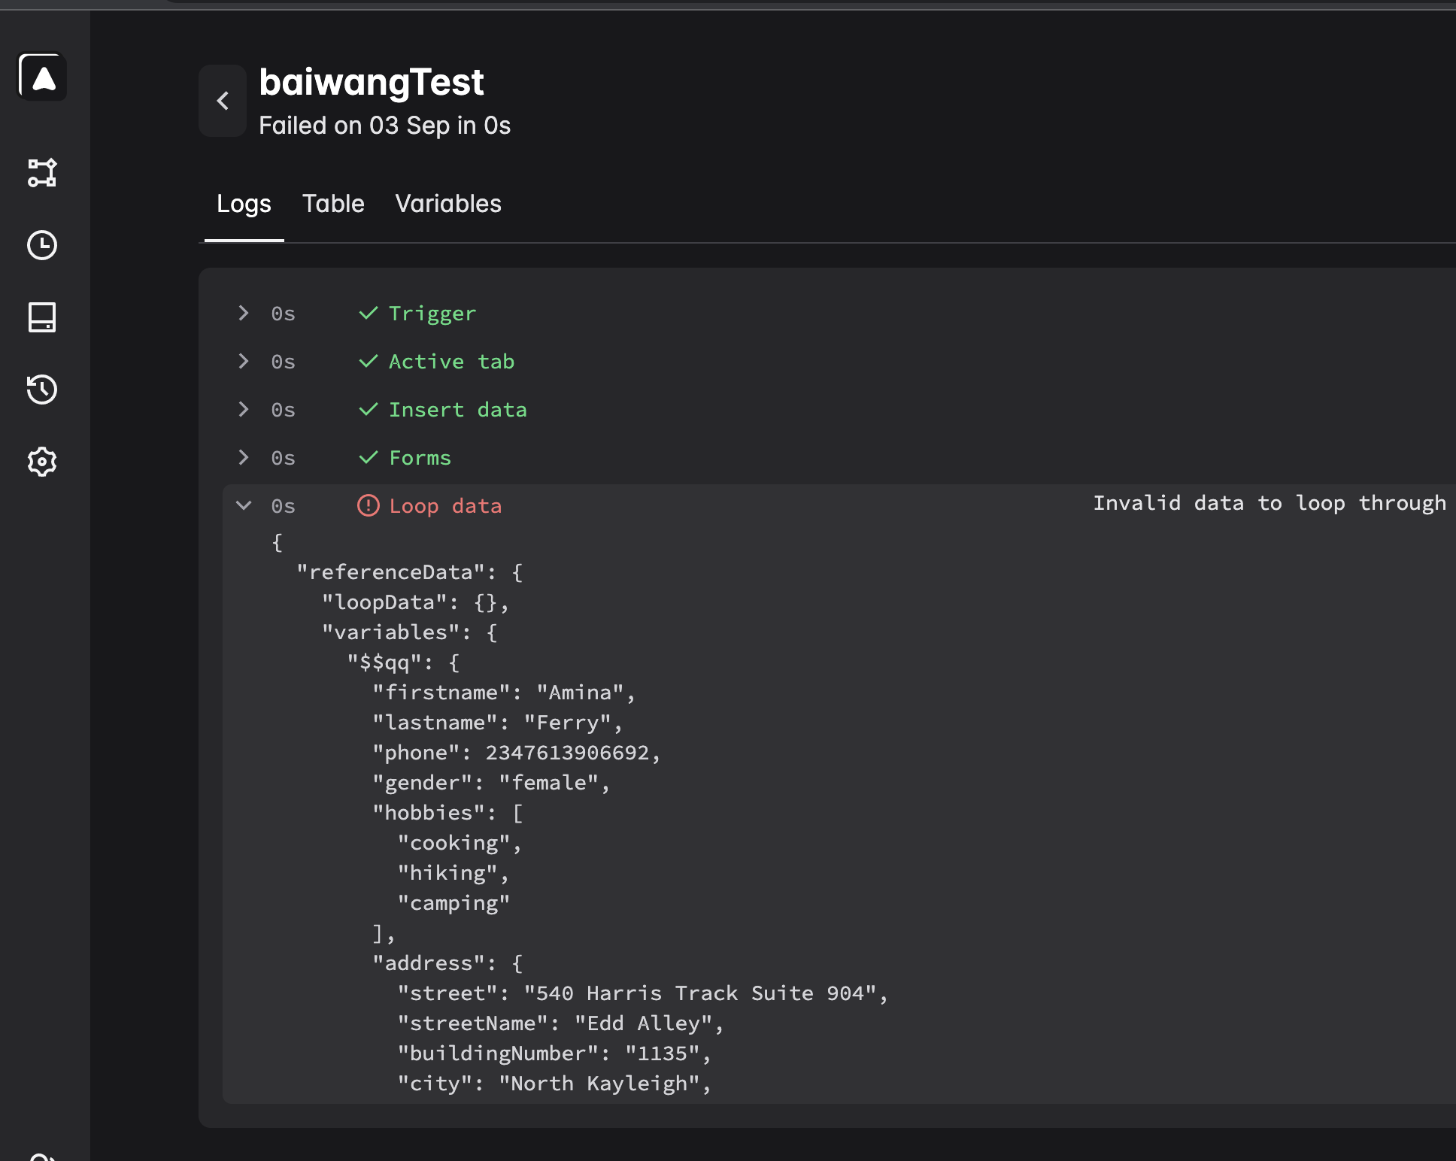The height and width of the screenshot is (1161, 1456).
Task: Select the Logs tab
Action: [x=244, y=204]
